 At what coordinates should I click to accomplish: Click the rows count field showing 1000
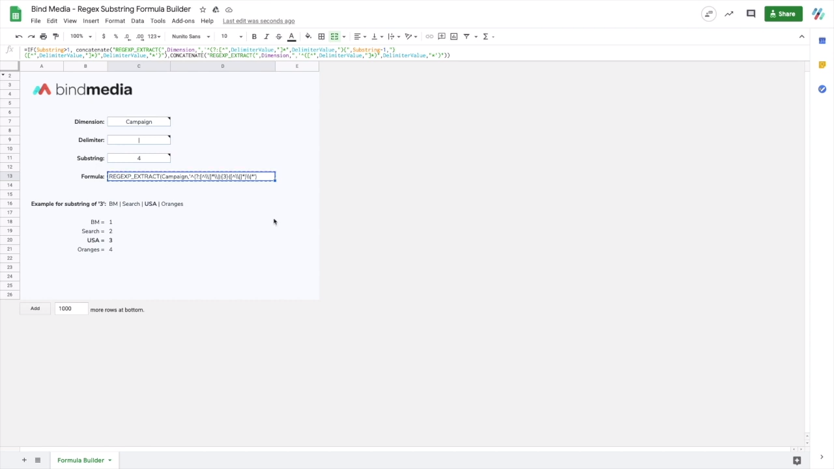71,309
